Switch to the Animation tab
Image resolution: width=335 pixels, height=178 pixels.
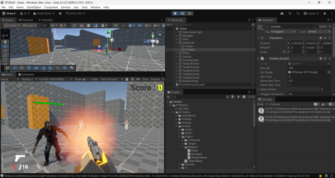[26, 75]
